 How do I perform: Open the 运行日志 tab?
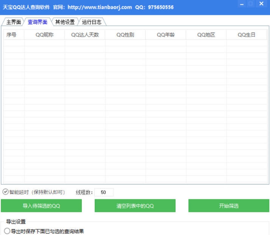pos(92,22)
